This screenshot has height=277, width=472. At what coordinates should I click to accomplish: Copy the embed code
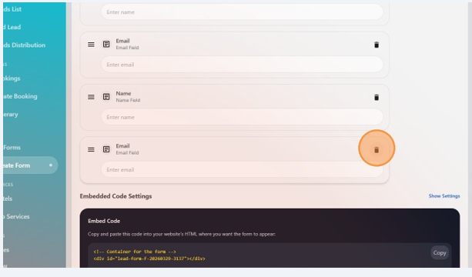point(440,253)
